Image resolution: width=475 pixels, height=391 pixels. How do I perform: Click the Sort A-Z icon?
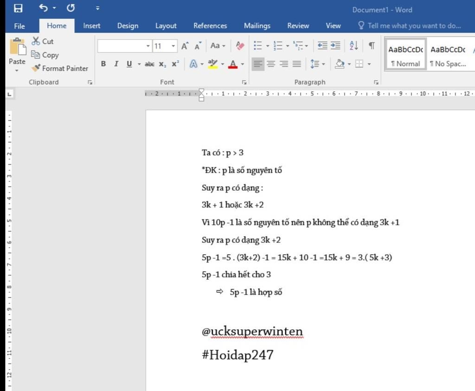pyautogui.click(x=353, y=46)
